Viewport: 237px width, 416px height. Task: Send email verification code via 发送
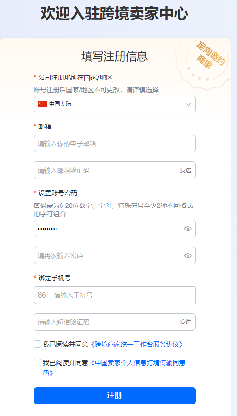(x=185, y=170)
